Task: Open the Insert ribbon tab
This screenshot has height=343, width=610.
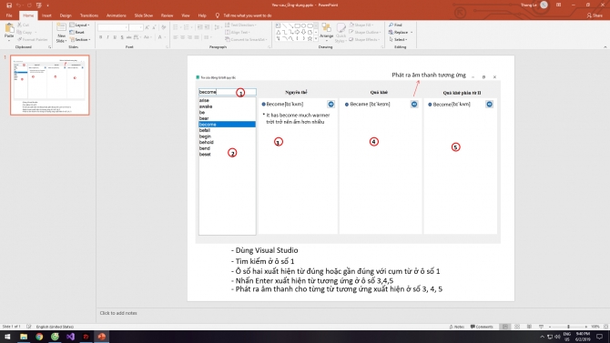Action: pos(46,15)
